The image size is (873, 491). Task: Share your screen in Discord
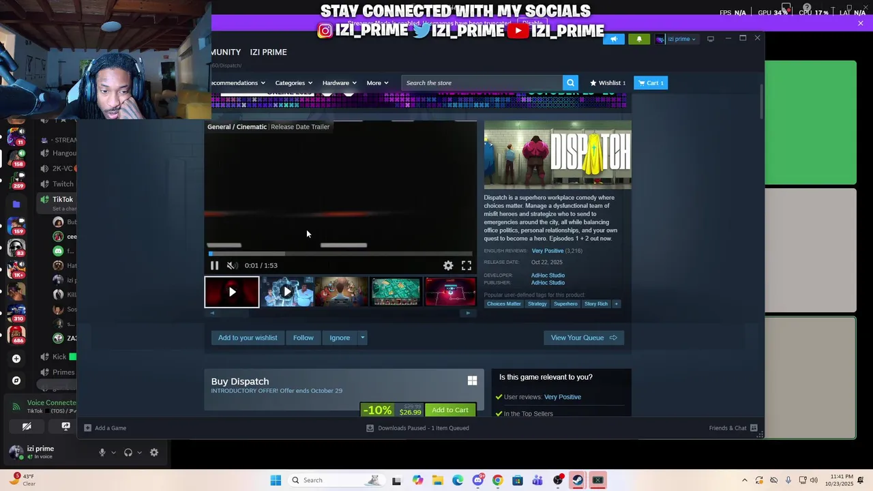[65, 427]
